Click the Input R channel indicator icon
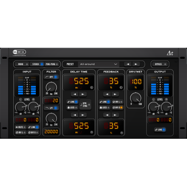The height and width of the screenshot is (187, 187). point(33,99)
